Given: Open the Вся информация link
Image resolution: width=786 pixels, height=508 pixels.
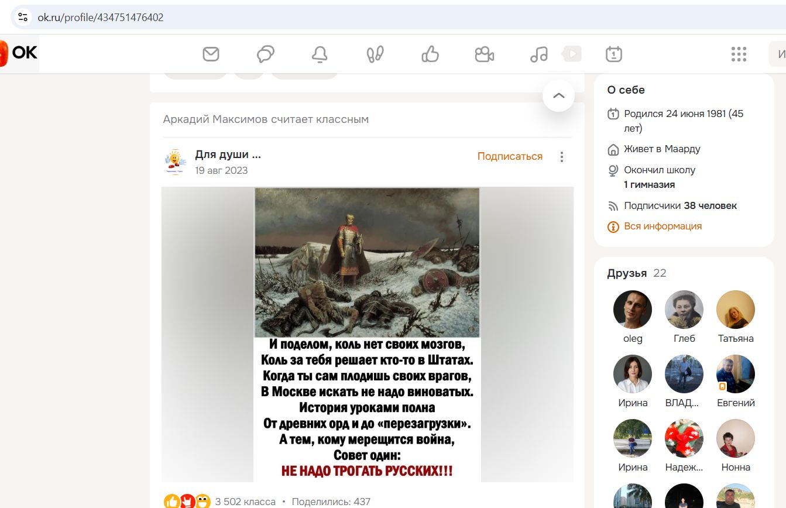Looking at the screenshot, I should (x=663, y=226).
